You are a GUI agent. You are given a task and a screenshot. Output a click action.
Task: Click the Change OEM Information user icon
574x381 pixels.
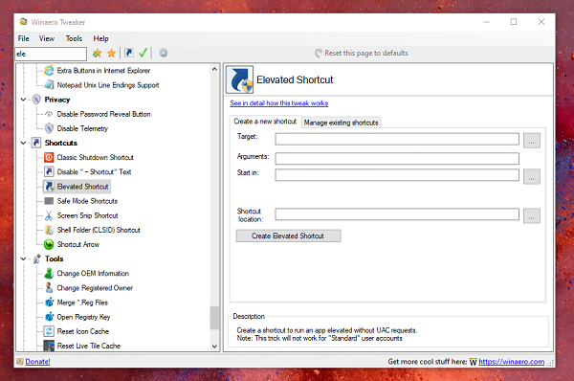(x=49, y=273)
